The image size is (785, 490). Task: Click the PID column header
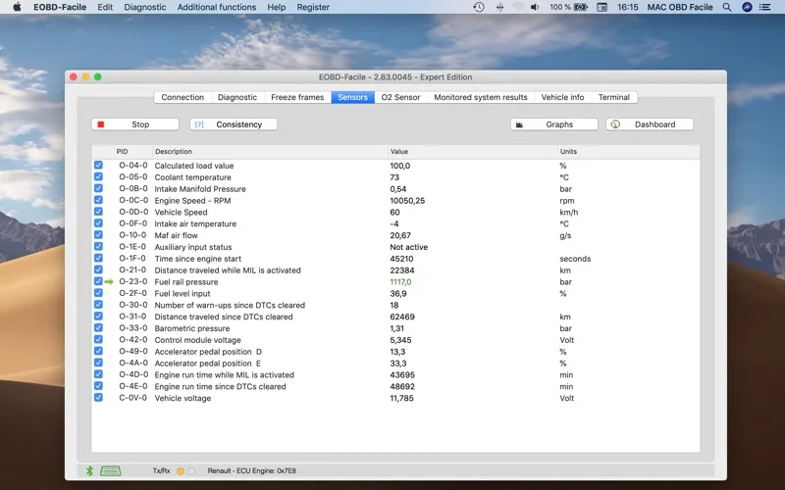[122, 152]
